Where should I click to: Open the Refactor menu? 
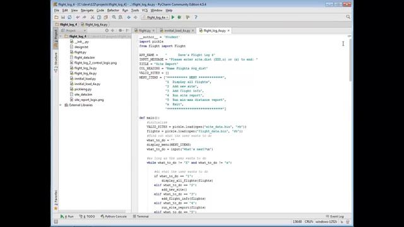tap(113, 10)
